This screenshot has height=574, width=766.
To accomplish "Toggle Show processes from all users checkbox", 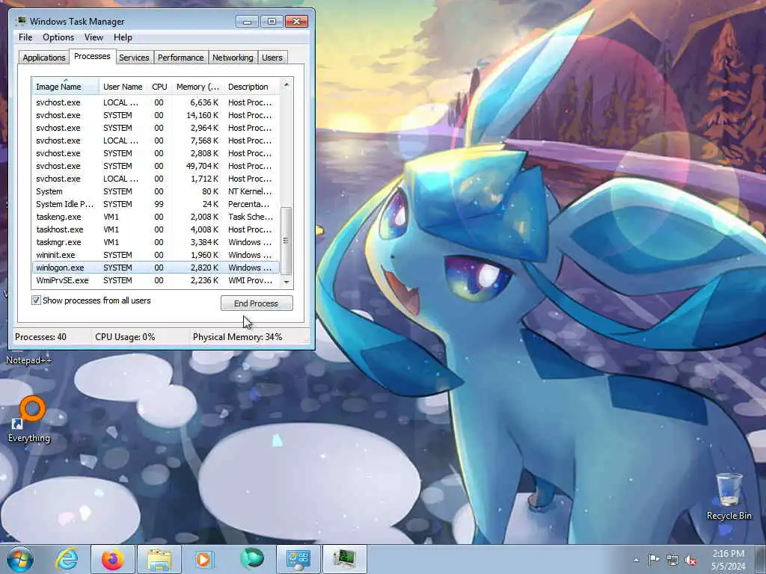I will [x=36, y=300].
